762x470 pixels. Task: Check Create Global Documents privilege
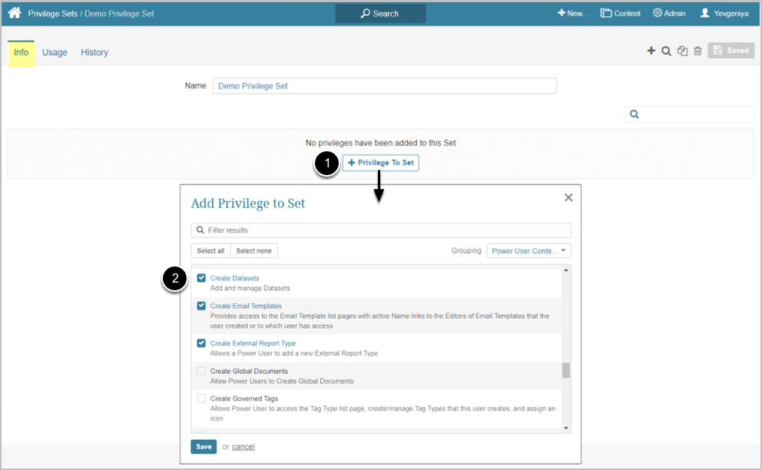click(x=201, y=371)
